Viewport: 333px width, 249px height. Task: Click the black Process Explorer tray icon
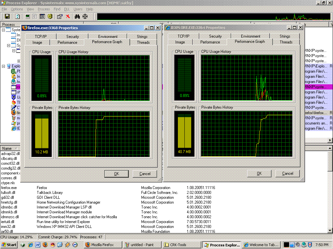click(286, 245)
